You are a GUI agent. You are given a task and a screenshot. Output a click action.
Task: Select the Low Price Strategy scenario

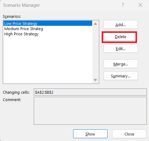(x=48, y=23)
